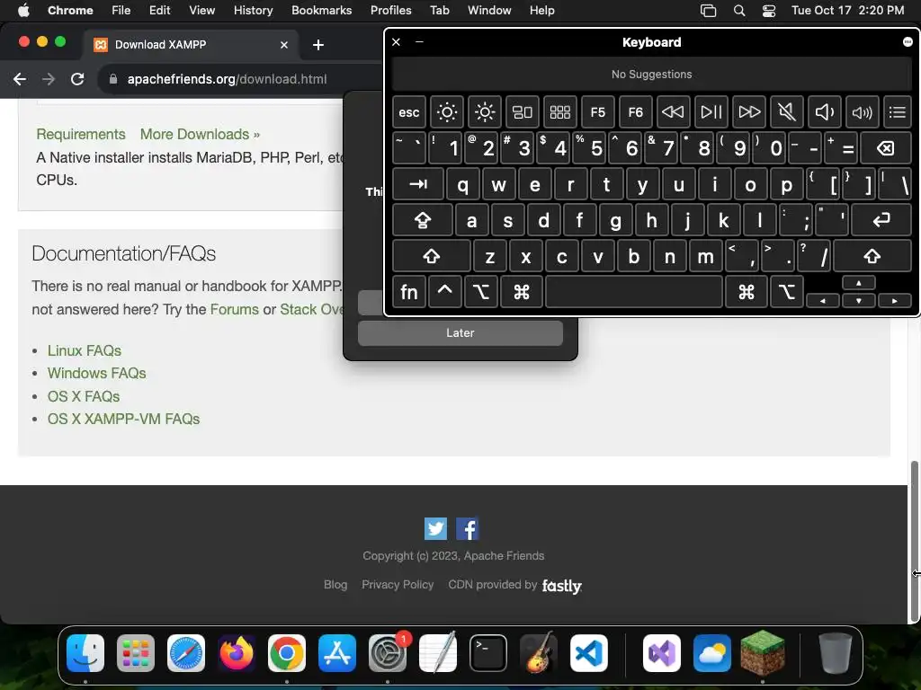Click the Facebook icon in page footer
This screenshot has height=690, width=921.
click(468, 528)
